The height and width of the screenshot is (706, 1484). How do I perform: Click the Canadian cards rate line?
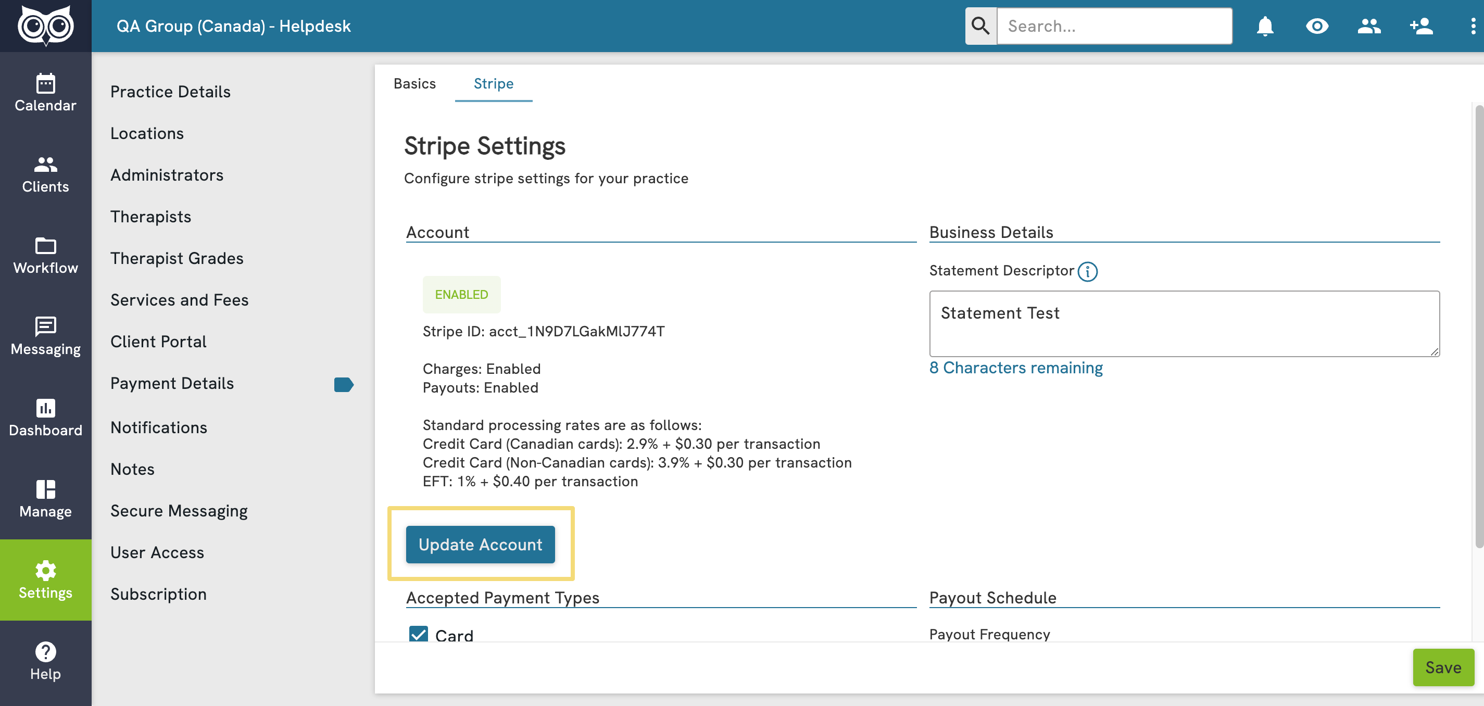pos(622,444)
